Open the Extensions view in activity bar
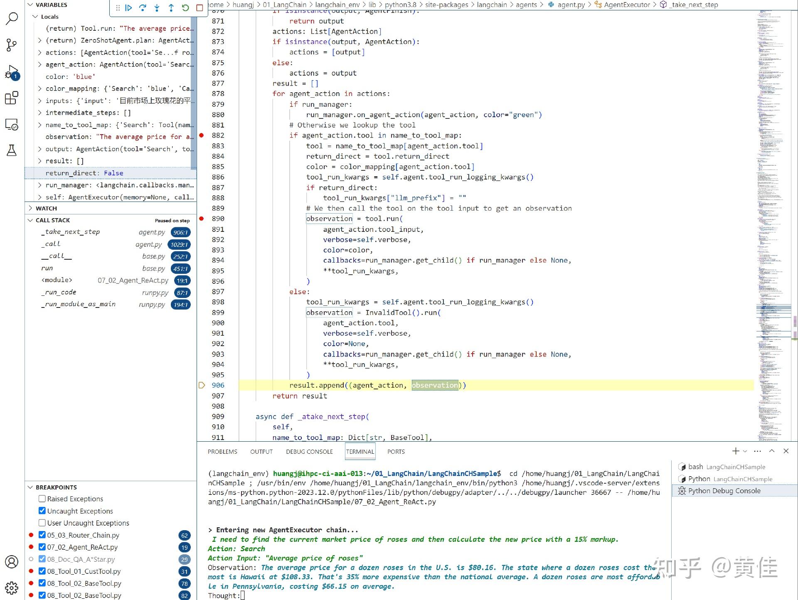 (x=12, y=98)
